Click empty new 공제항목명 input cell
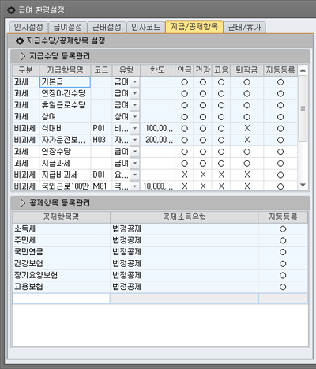This screenshot has height=369, width=316. point(61,299)
